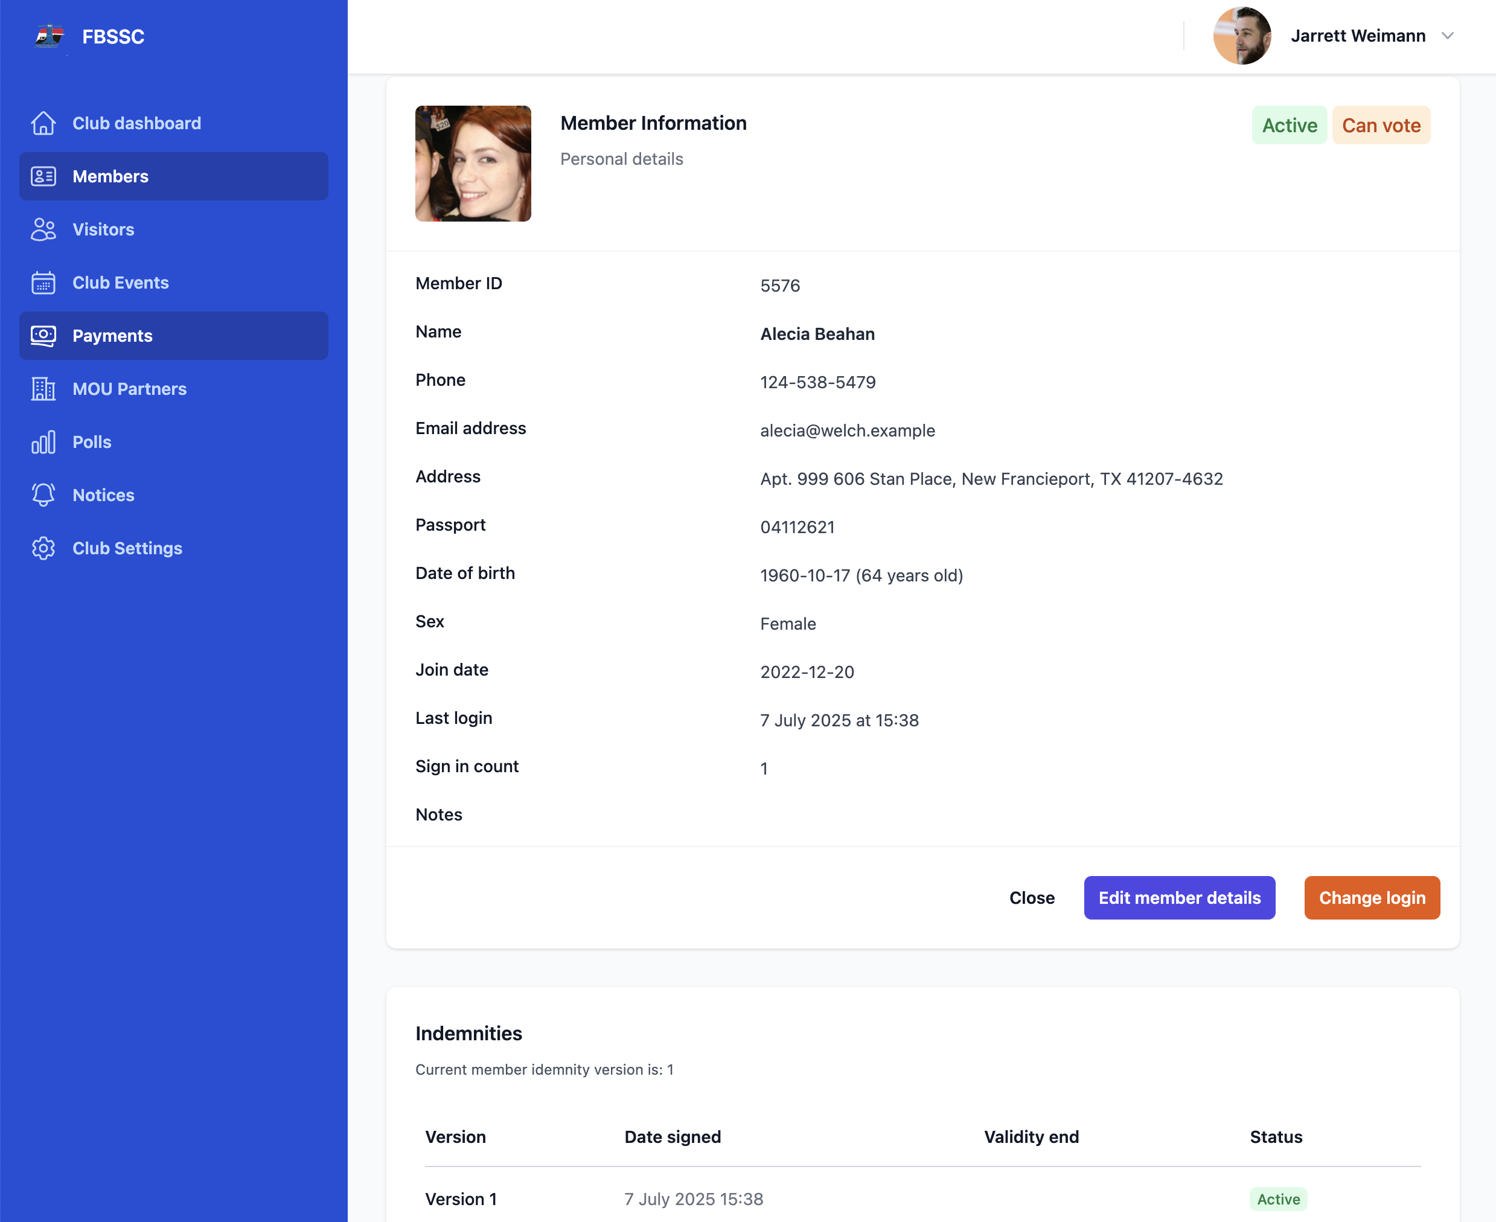Image resolution: width=1496 pixels, height=1222 pixels.
Task: Click the Club Events calendar icon
Action: [43, 283]
